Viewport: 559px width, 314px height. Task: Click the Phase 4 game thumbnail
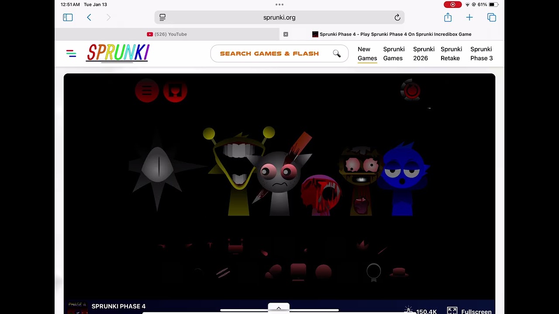77,307
